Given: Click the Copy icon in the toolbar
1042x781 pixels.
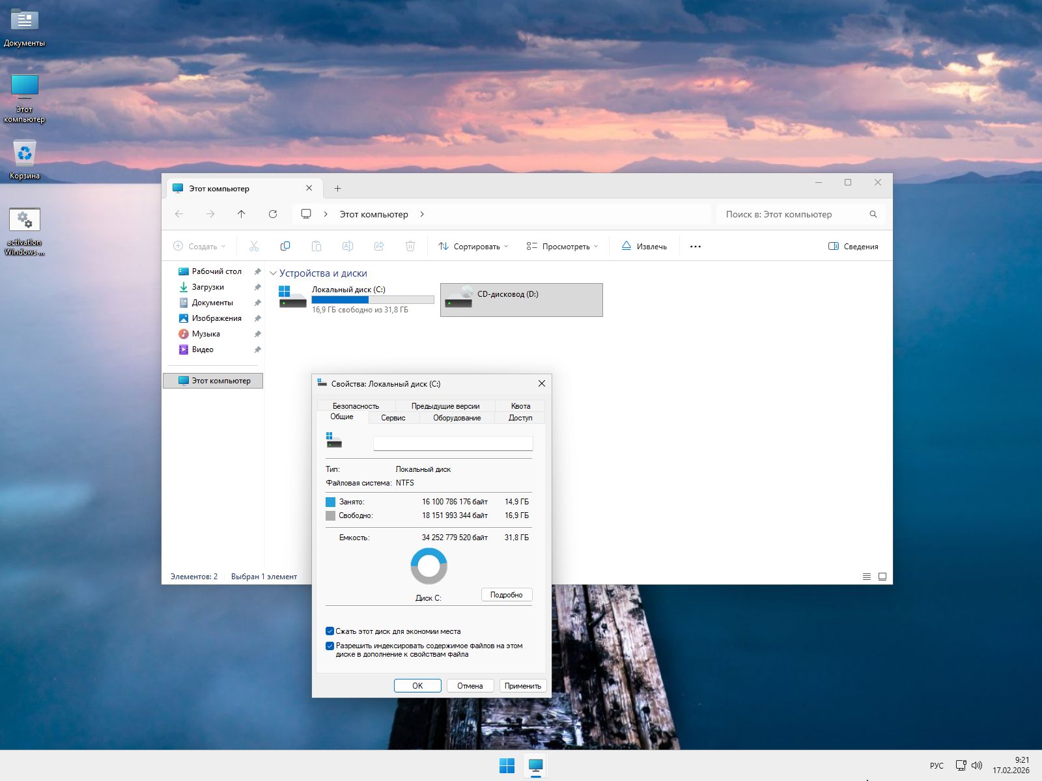Looking at the screenshot, I should pyautogui.click(x=285, y=246).
